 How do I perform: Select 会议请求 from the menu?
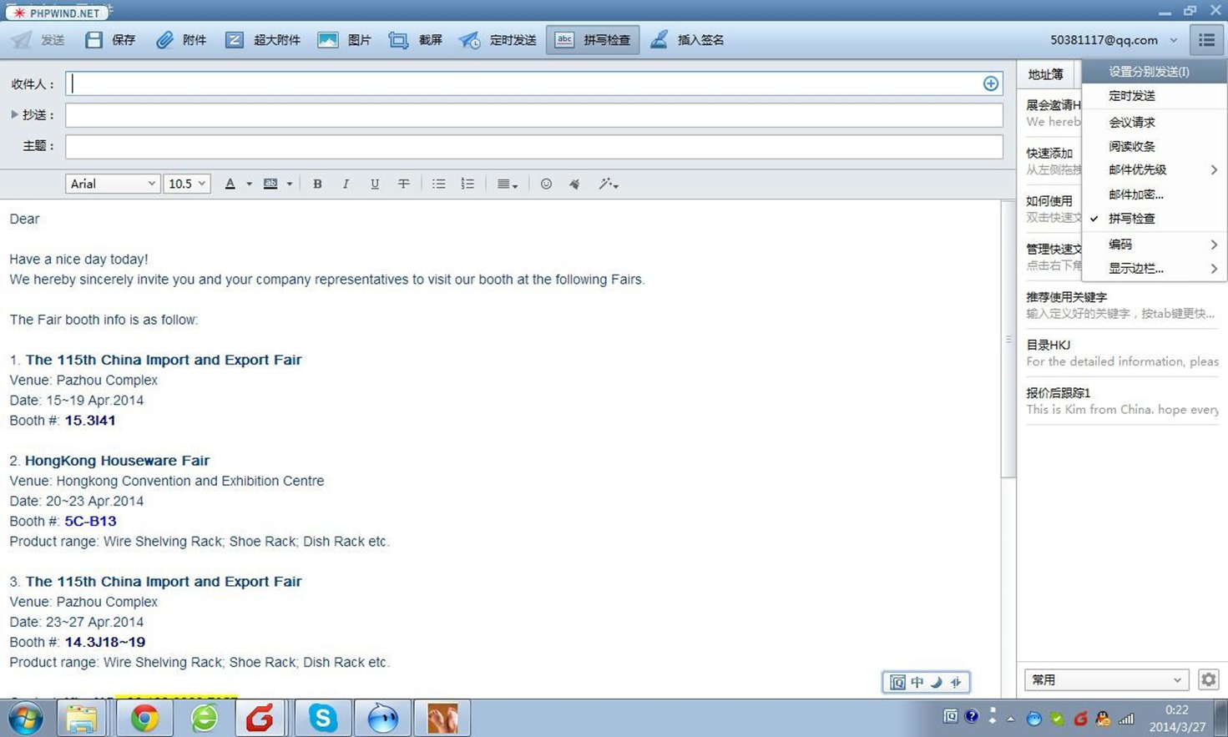tap(1131, 123)
